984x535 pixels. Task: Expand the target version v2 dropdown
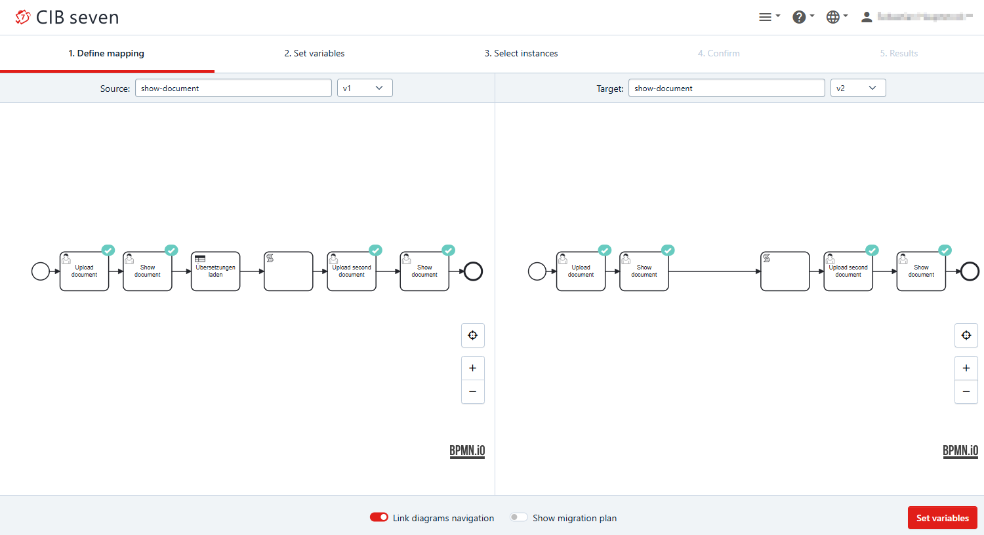pos(858,88)
